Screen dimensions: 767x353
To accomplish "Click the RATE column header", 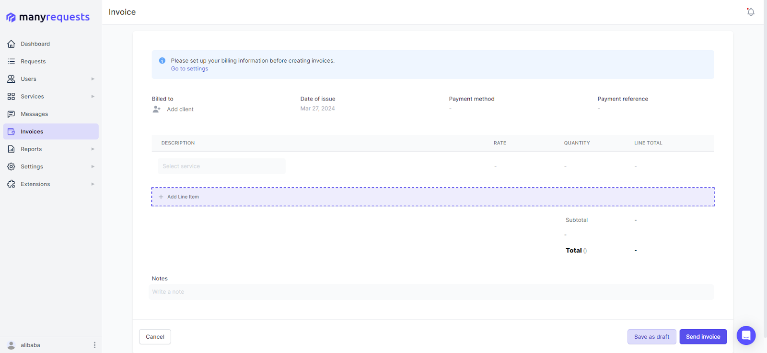I will (x=500, y=143).
